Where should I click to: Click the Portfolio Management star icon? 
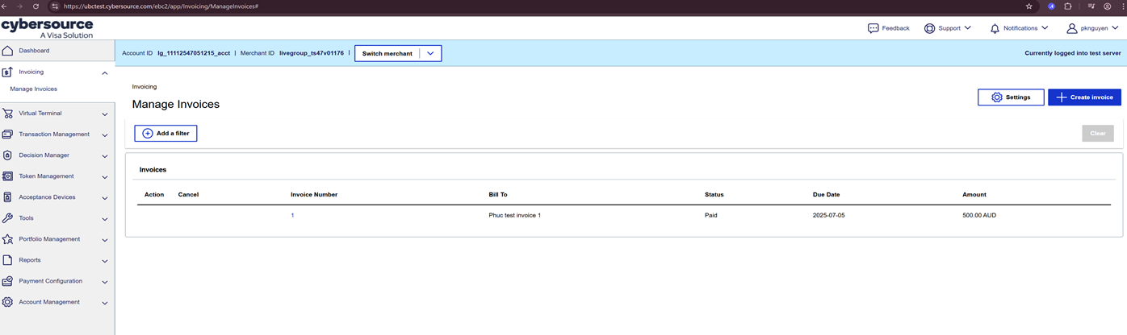8,239
